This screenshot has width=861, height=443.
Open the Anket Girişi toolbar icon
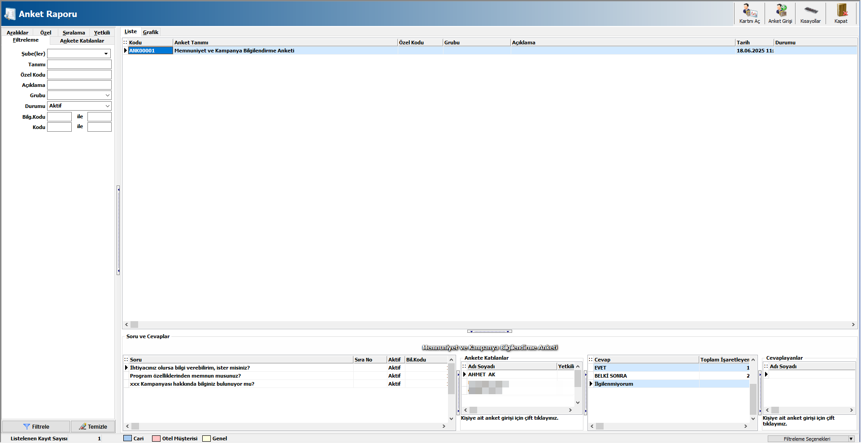[780, 11]
